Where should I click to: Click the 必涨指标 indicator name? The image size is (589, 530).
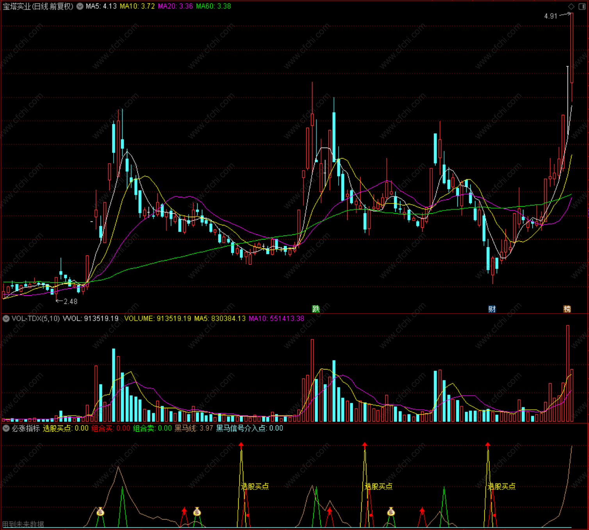(x=26, y=428)
